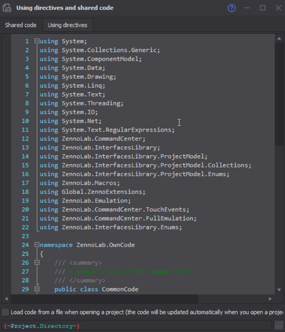
Task: Minimize the Using directives dialog window
Action: 247,8
